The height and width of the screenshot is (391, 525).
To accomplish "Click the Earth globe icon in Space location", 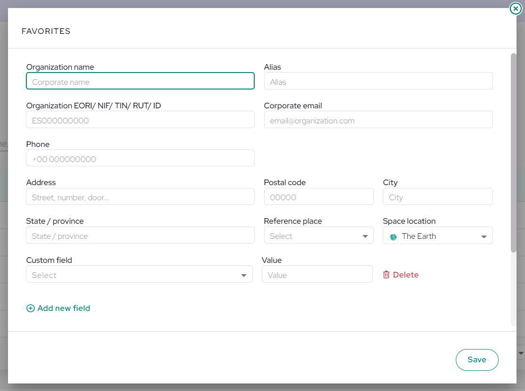I will (394, 237).
